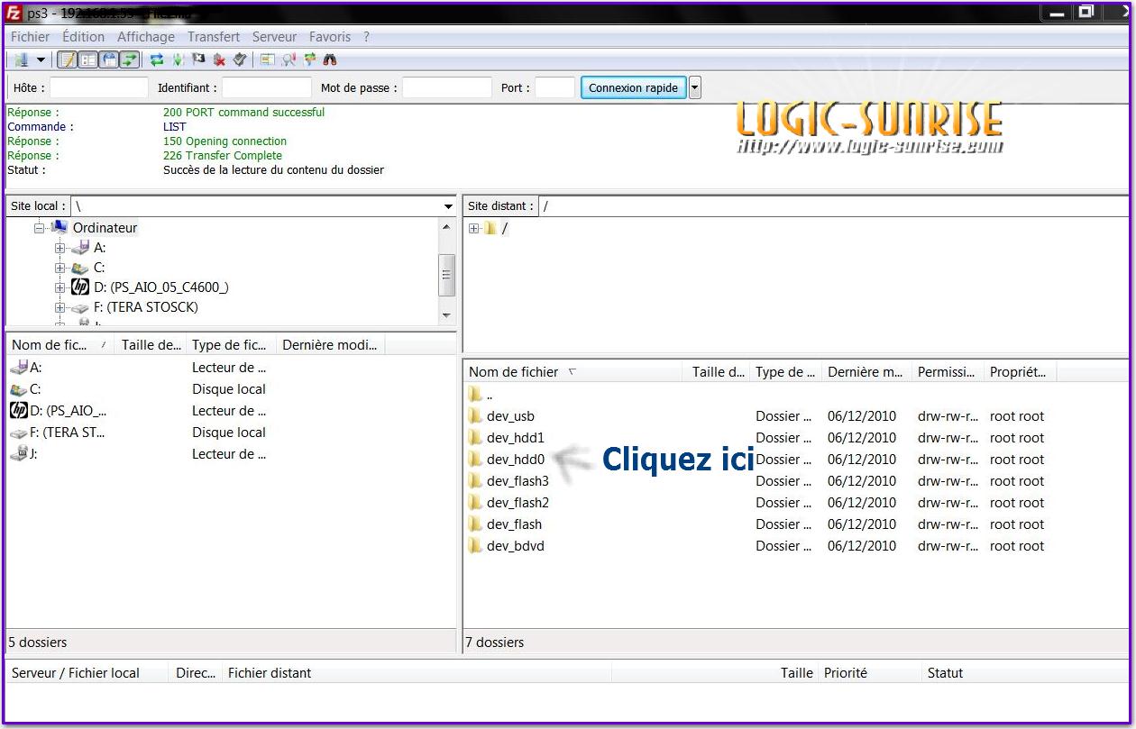Focus the Hôte input field

point(99,87)
